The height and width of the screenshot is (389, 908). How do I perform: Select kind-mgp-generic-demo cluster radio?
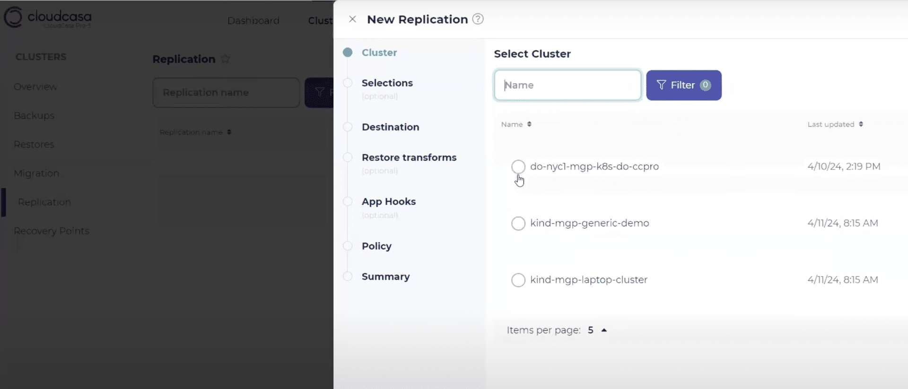[x=518, y=223]
